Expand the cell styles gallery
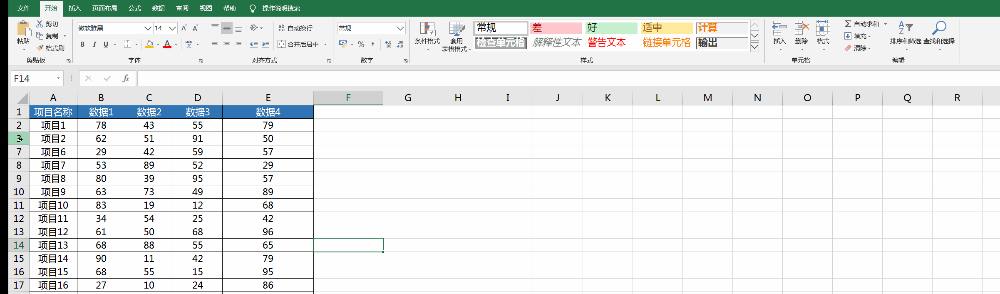Screen dimensions: 1000x294 755,46
